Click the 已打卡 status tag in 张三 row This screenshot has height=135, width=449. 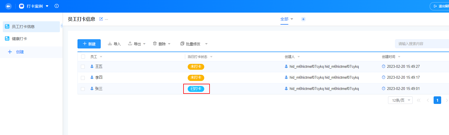pyautogui.click(x=196, y=89)
